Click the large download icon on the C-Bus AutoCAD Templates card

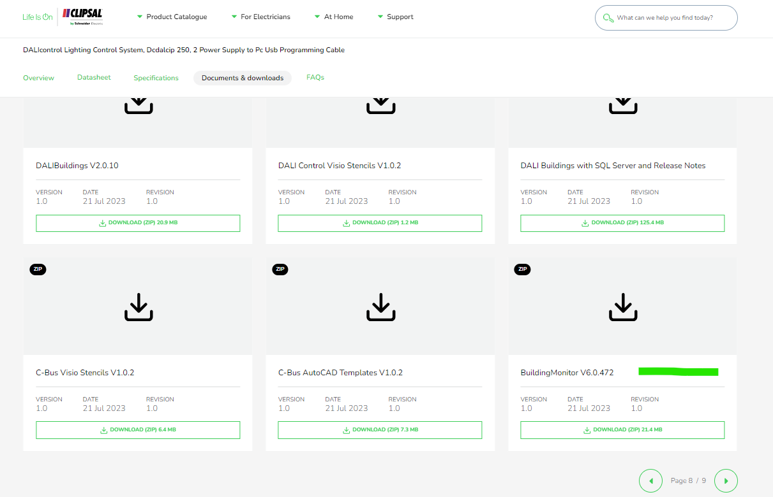380,306
